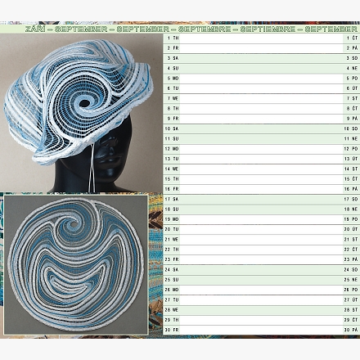
Task: Select the 30 PÁ Czech day label
Action: pyautogui.click(x=351, y=330)
